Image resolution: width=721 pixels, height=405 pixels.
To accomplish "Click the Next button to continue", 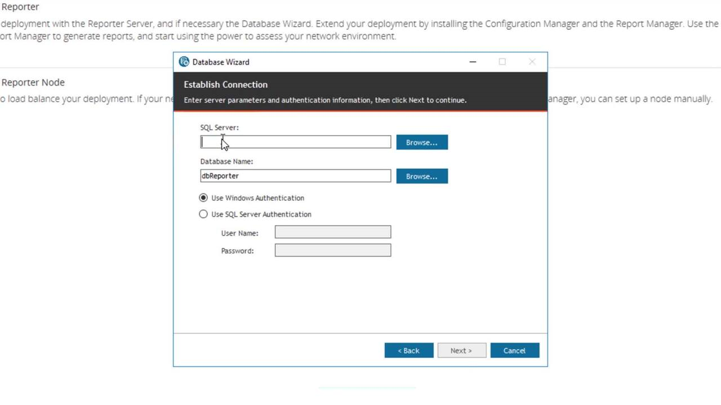I will (461, 350).
